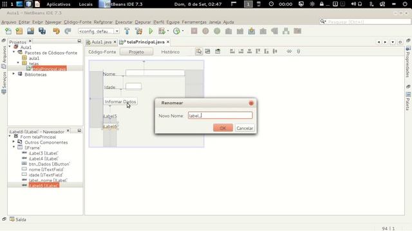Collapse JFrame node in Navegador
Viewport: 412px width, 231px height.
point(14,147)
